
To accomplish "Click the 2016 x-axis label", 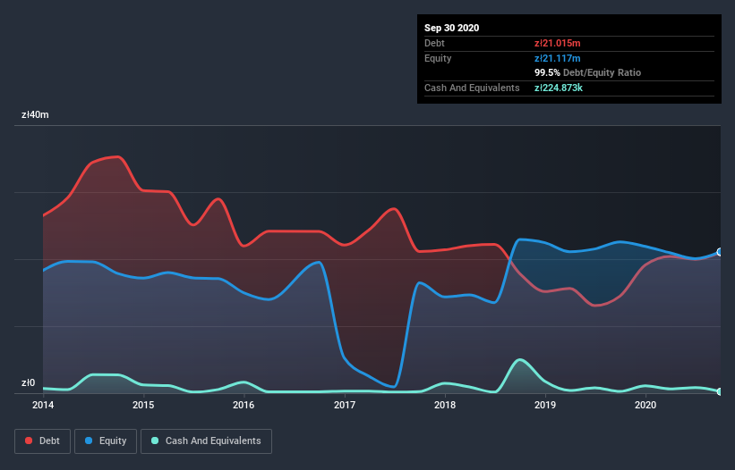I will [x=244, y=405].
